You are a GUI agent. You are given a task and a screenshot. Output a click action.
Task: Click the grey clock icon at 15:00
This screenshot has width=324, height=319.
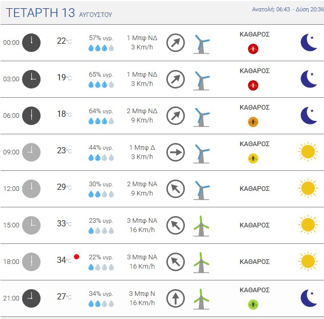(31, 225)
